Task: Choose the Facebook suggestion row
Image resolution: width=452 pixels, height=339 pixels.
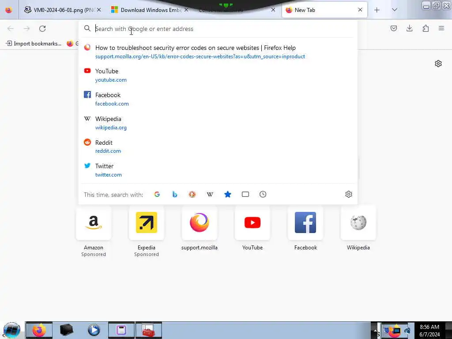Action: 218,99
